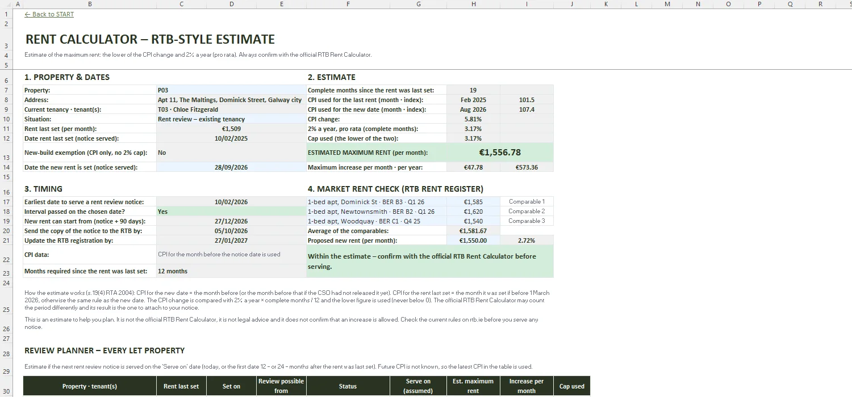Screen dimensions: 852x397
Task: Click the 'Cap used' table header
Action: point(571,386)
